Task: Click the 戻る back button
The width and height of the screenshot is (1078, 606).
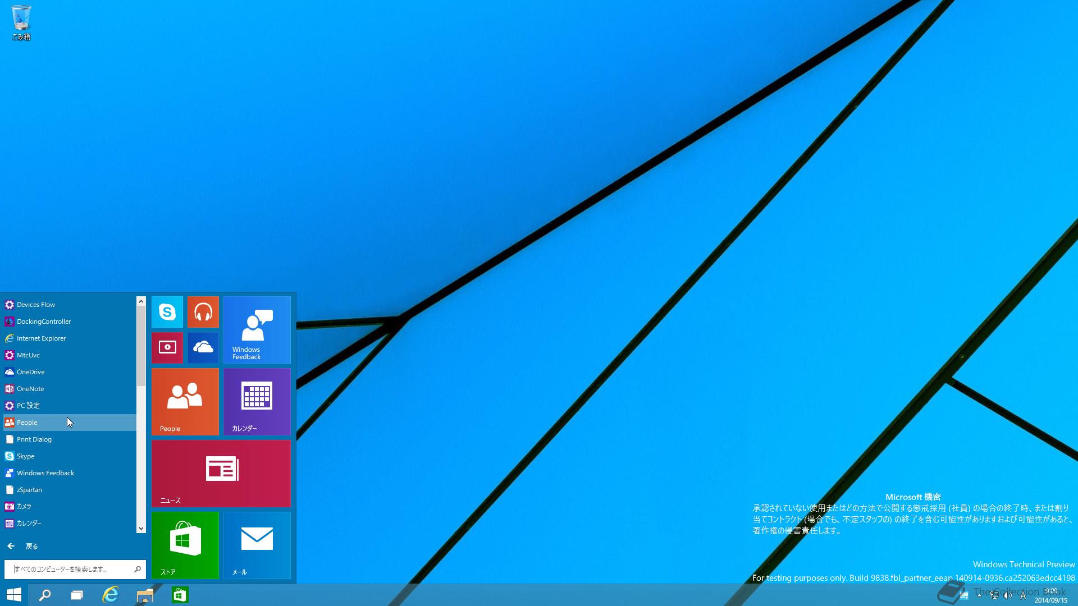Action: point(22,546)
